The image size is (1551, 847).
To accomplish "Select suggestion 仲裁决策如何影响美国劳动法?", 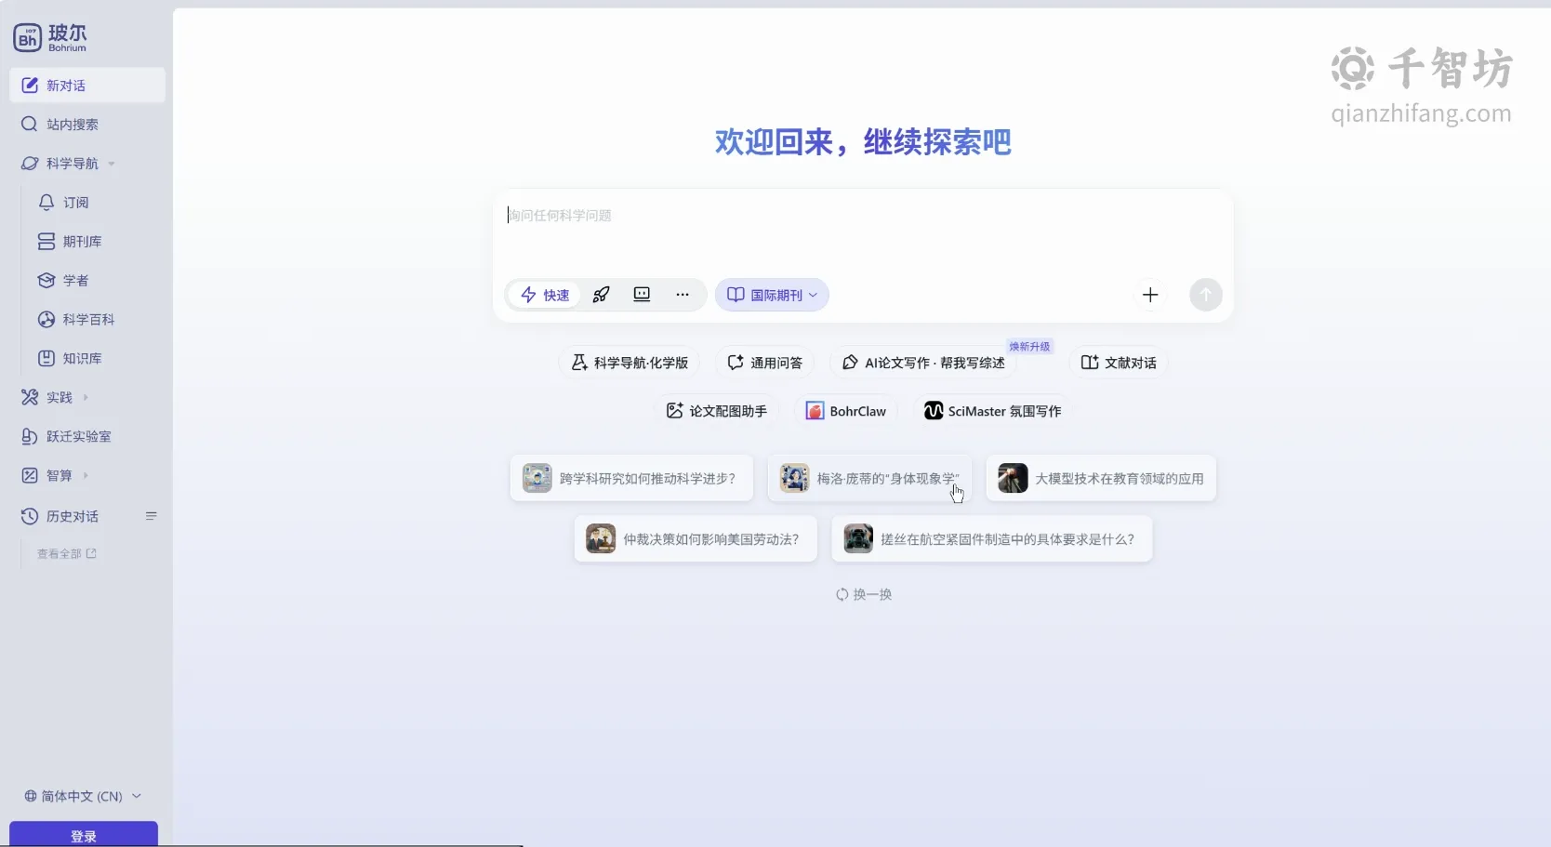I will 696,539.
